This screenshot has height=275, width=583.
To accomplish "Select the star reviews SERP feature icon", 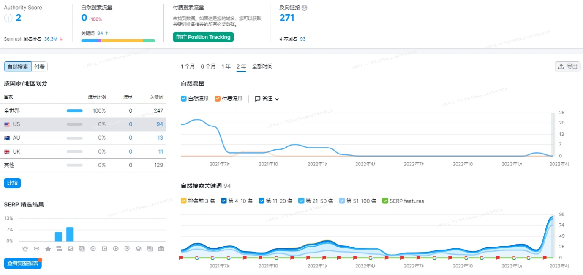I will [48, 249].
